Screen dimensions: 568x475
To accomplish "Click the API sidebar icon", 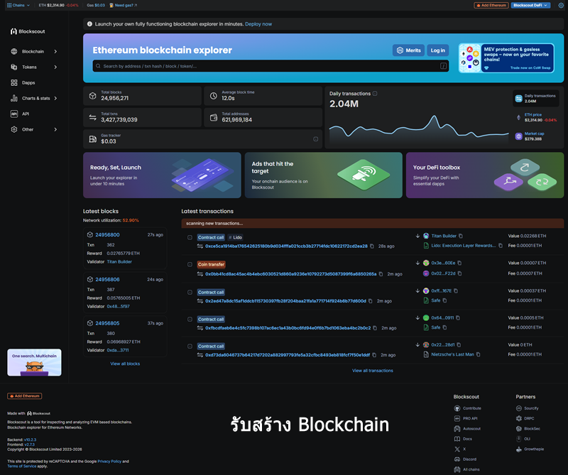I will pos(14,114).
